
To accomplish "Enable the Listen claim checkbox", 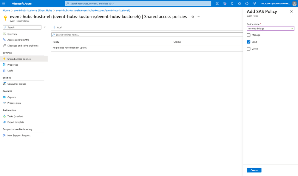I will pos(248,49).
